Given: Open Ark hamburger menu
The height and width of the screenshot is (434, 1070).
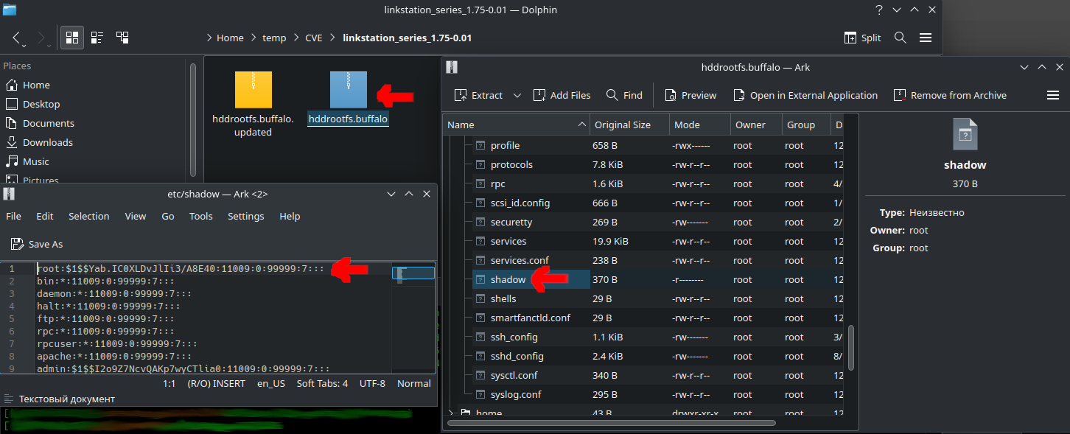Looking at the screenshot, I should [1052, 95].
